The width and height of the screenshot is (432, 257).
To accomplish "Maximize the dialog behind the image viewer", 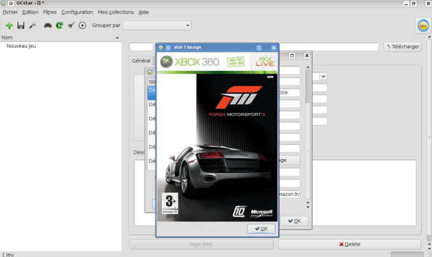I will [292, 56].
